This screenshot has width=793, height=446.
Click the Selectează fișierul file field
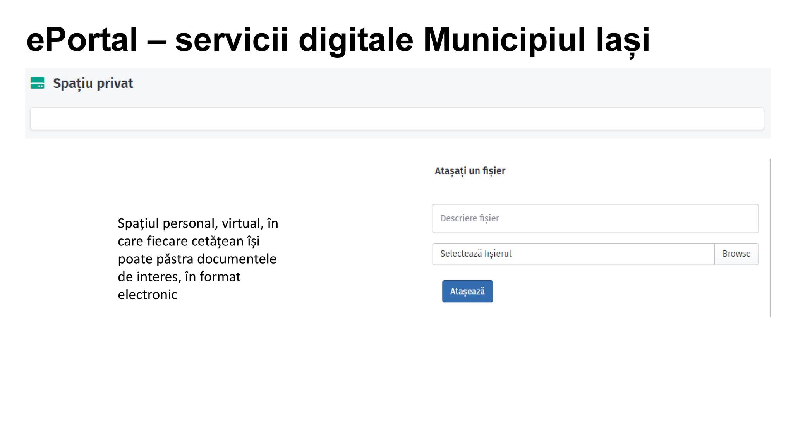[573, 254]
